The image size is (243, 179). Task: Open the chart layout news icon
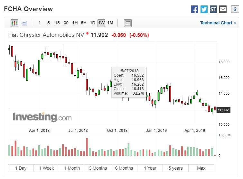click(x=128, y=23)
